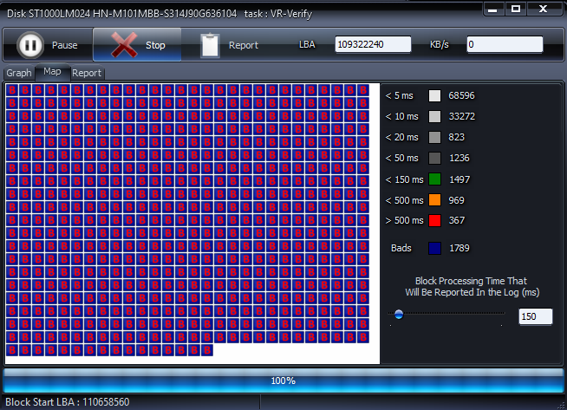Click the < 50 ms dark gray swatch
Image resolution: width=567 pixels, height=410 pixels.
[434, 158]
